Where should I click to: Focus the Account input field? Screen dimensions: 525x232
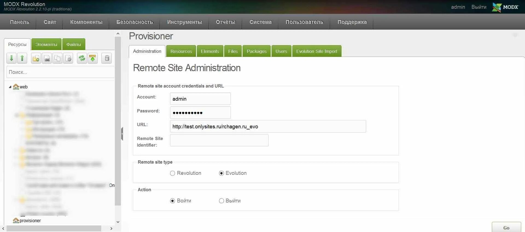pyautogui.click(x=200, y=98)
